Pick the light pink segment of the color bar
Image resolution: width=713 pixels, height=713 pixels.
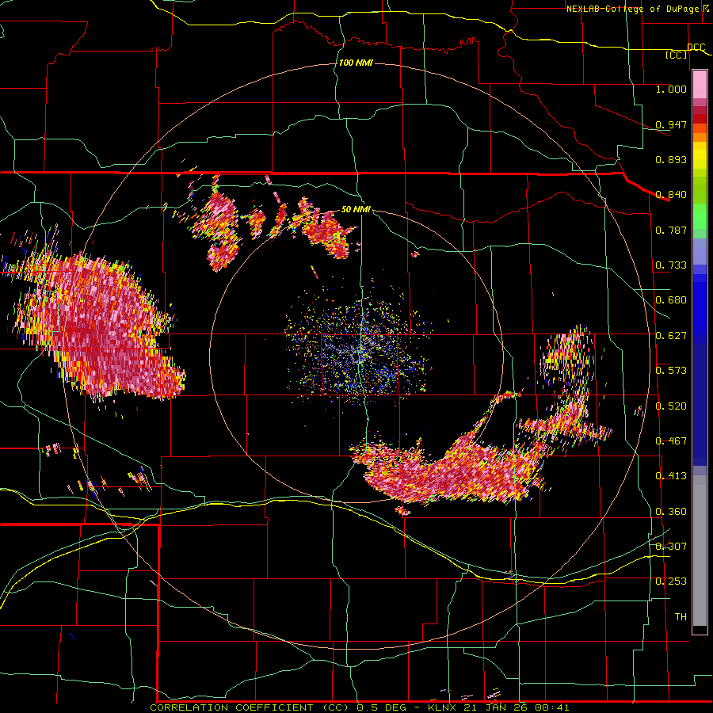(700, 84)
